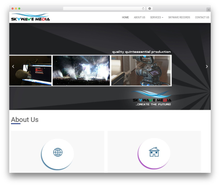Click the reader button beside the address bar
The width and height of the screenshot is (220, 186).
[x=150, y=9]
